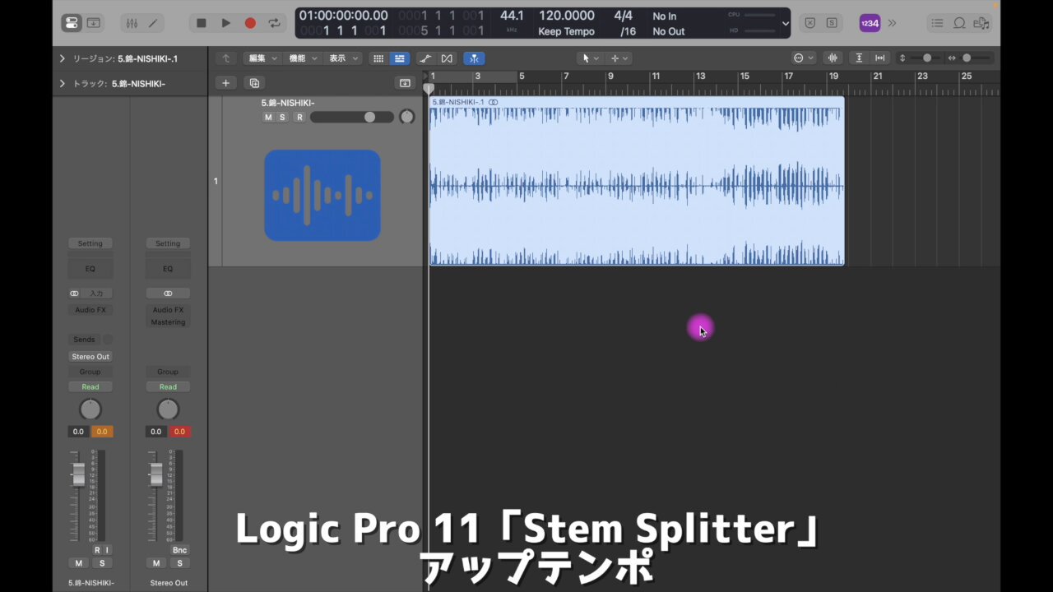Toggle the purple 1234 count-in button
Viewport: 1053px width, 592px height.
pos(870,23)
